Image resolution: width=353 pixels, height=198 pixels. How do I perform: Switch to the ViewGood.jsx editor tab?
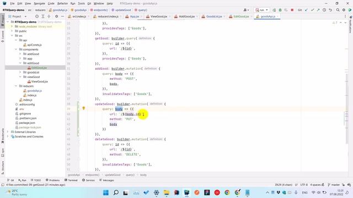158,16
